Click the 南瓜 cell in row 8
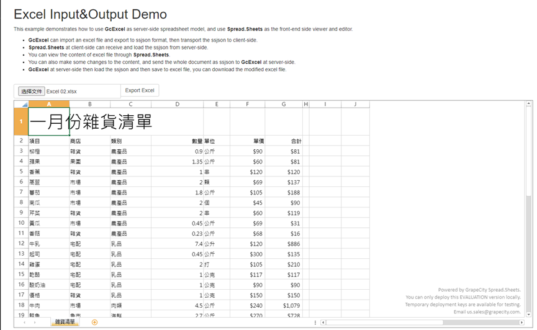This screenshot has height=330, width=537. click(x=49, y=202)
